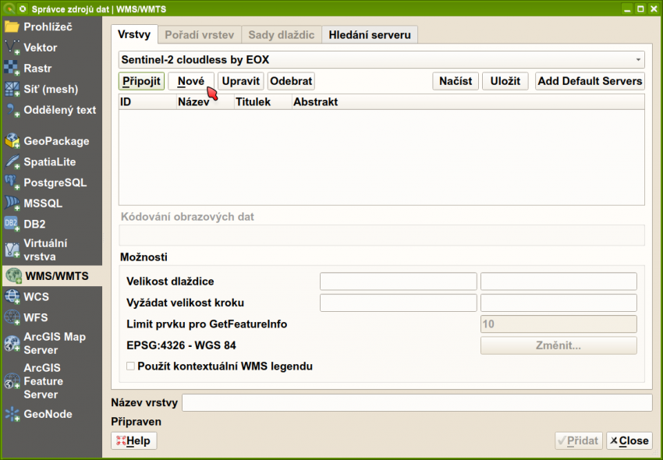Click the Název vrstvy text field

[x=417, y=403]
